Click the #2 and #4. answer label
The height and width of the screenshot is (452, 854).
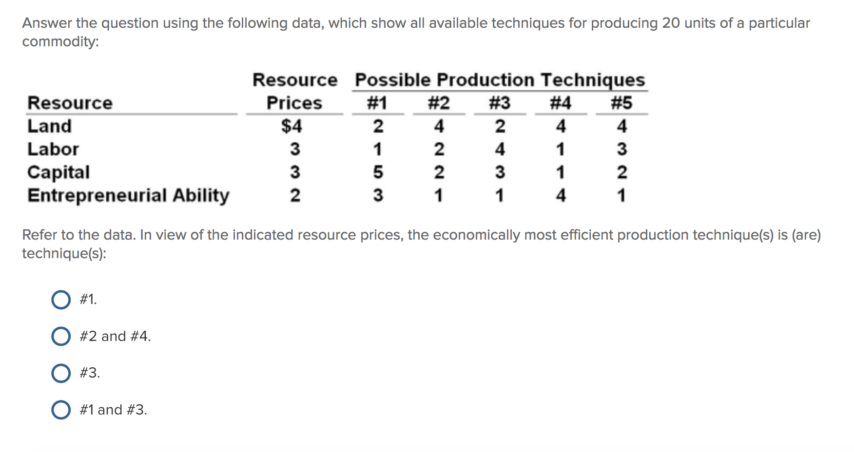tap(115, 336)
